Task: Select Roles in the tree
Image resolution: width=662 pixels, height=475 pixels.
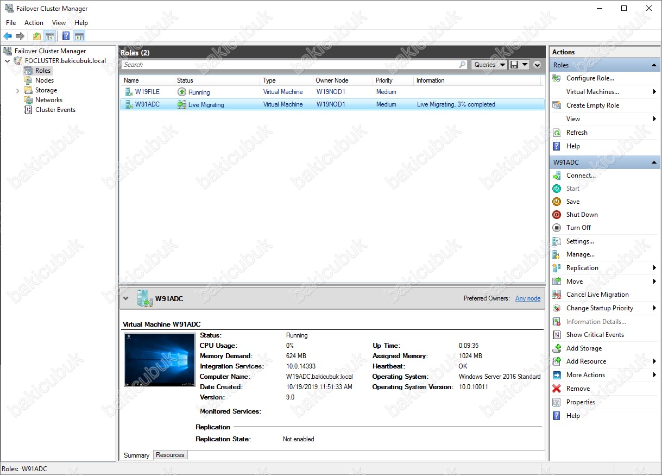Action: pyautogui.click(x=43, y=71)
